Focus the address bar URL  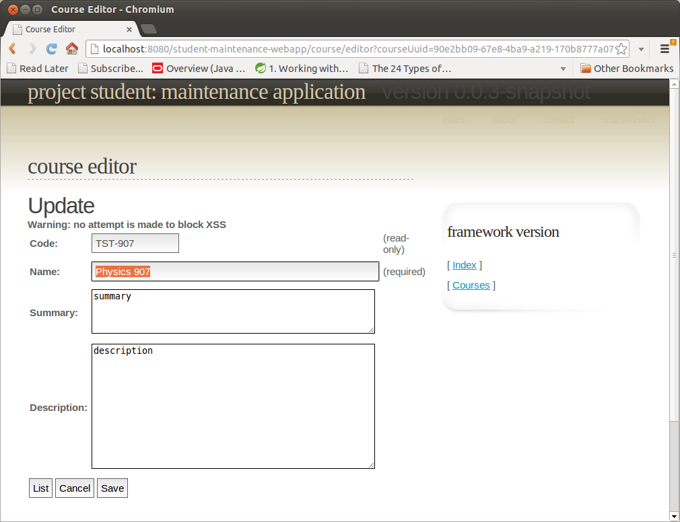coord(358,49)
